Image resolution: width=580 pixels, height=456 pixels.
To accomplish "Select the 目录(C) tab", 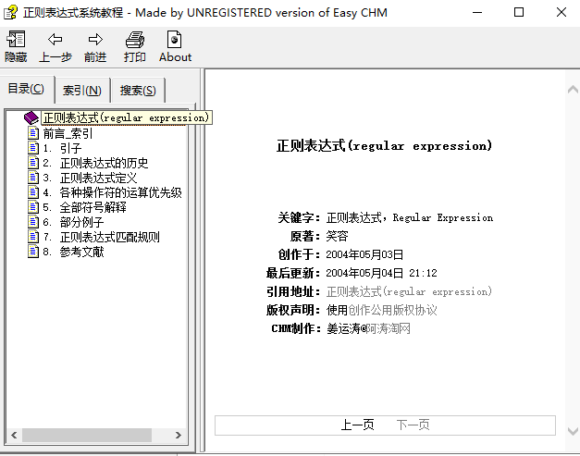I will click(26, 89).
